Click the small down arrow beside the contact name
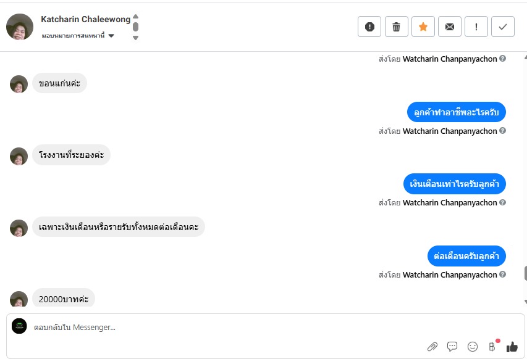This screenshot has width=527, height=359. click(136, 38)
